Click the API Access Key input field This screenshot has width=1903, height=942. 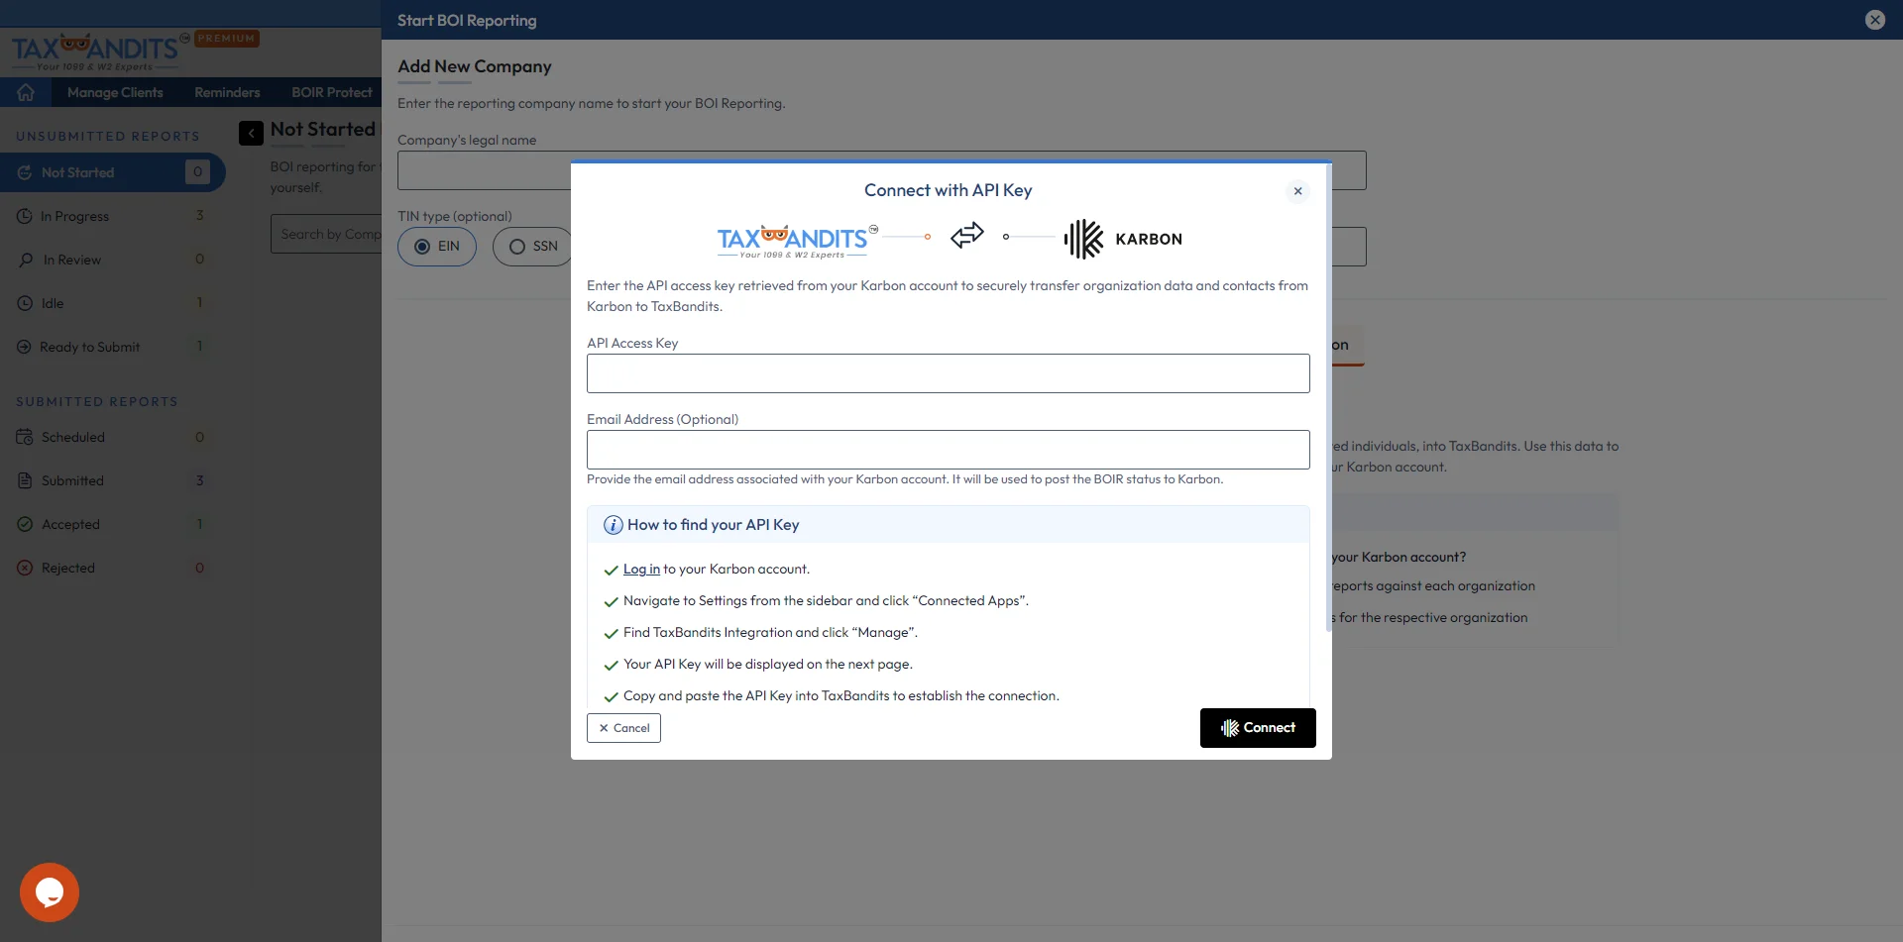point(948,373)
